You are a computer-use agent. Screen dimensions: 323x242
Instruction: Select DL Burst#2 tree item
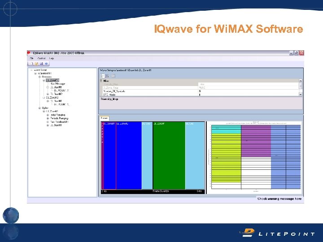(56, 94)
